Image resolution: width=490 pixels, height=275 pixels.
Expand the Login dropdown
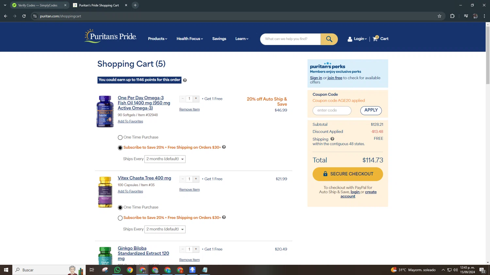pyautogui.click(x=360, y=39)
